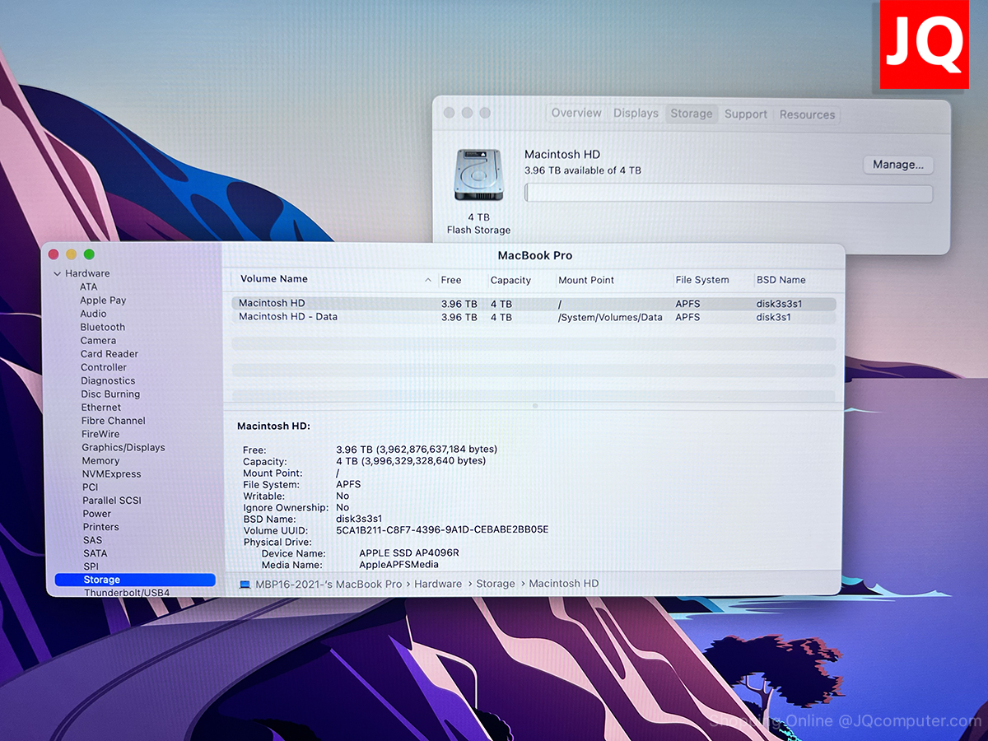Click the yellow minimize button of MacBook Pro window
This screenshot has width=988, height=741.
point(71,254)
